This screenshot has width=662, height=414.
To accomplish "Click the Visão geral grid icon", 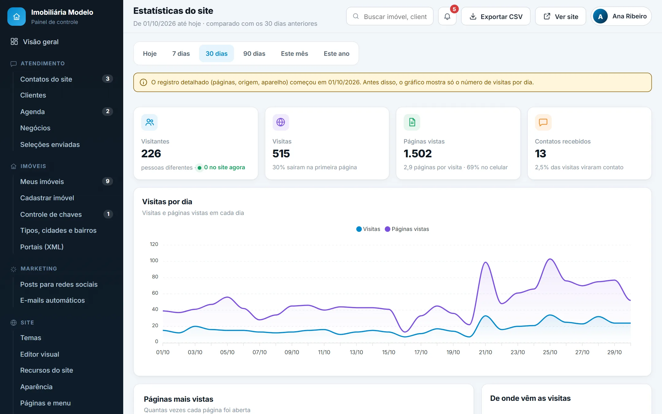I will click(14, 41).
